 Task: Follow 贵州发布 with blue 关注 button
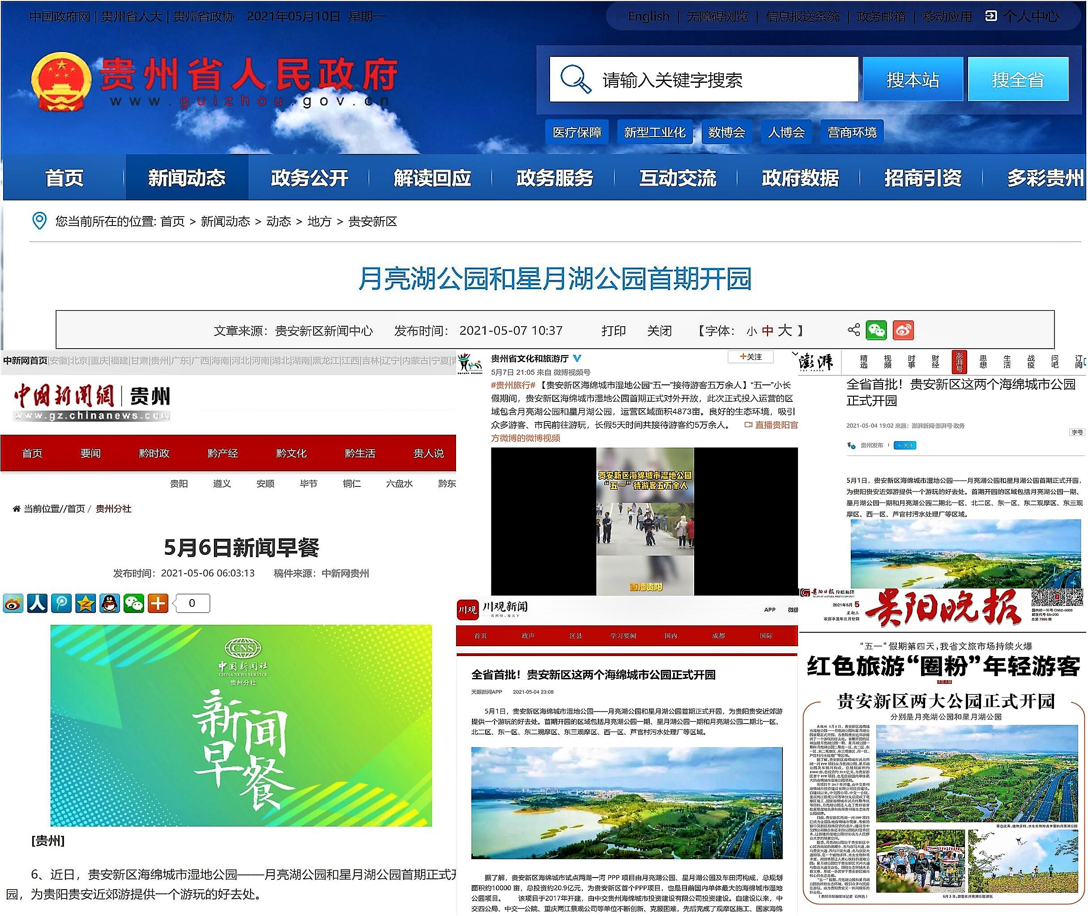[905, 446]
